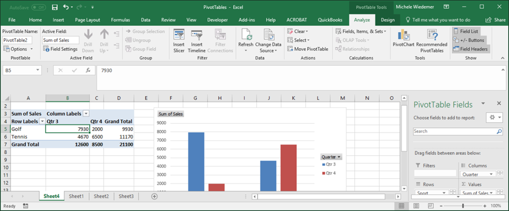This screenshot has height=211, width=509.
Task: Toggle the Field List button
Action: tap(466, 32)
